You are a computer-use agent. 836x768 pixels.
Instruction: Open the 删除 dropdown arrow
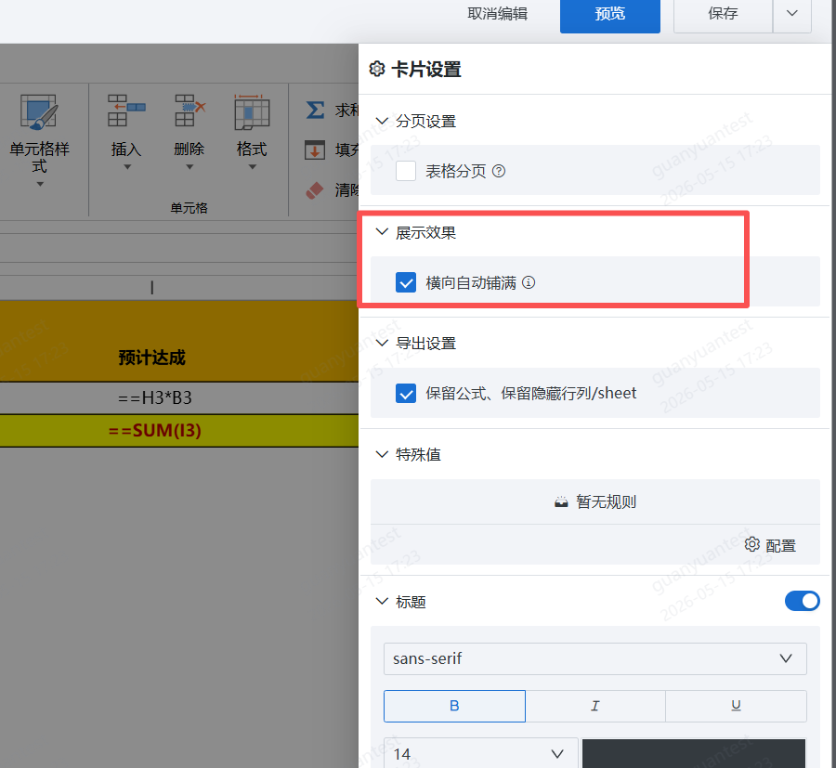(189, 167)
